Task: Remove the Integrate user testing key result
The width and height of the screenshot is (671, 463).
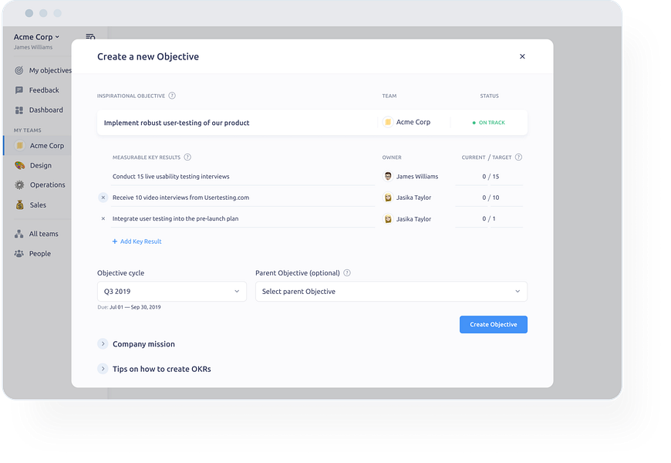Action: 103,218
